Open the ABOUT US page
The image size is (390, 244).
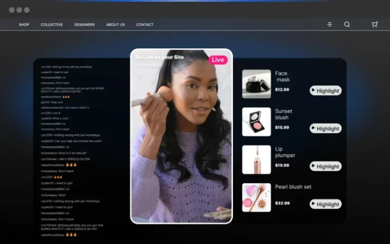tap(115, 24)
